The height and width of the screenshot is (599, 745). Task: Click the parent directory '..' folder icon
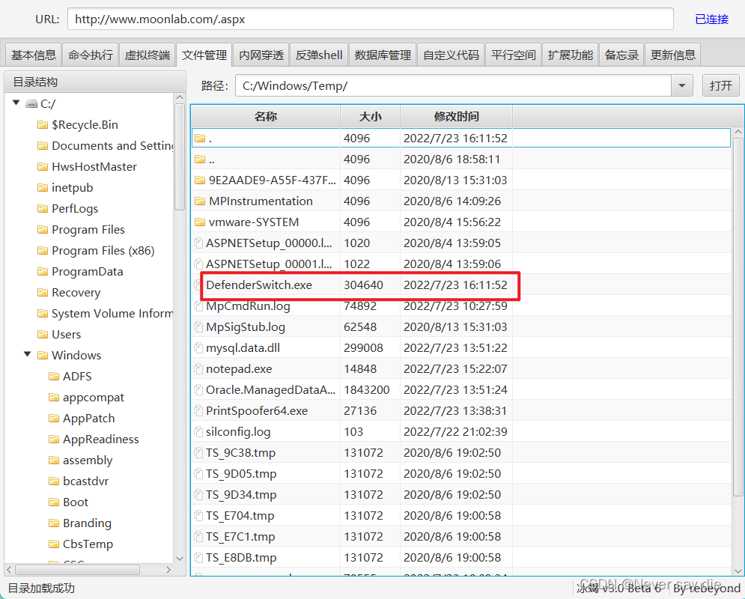200,159
